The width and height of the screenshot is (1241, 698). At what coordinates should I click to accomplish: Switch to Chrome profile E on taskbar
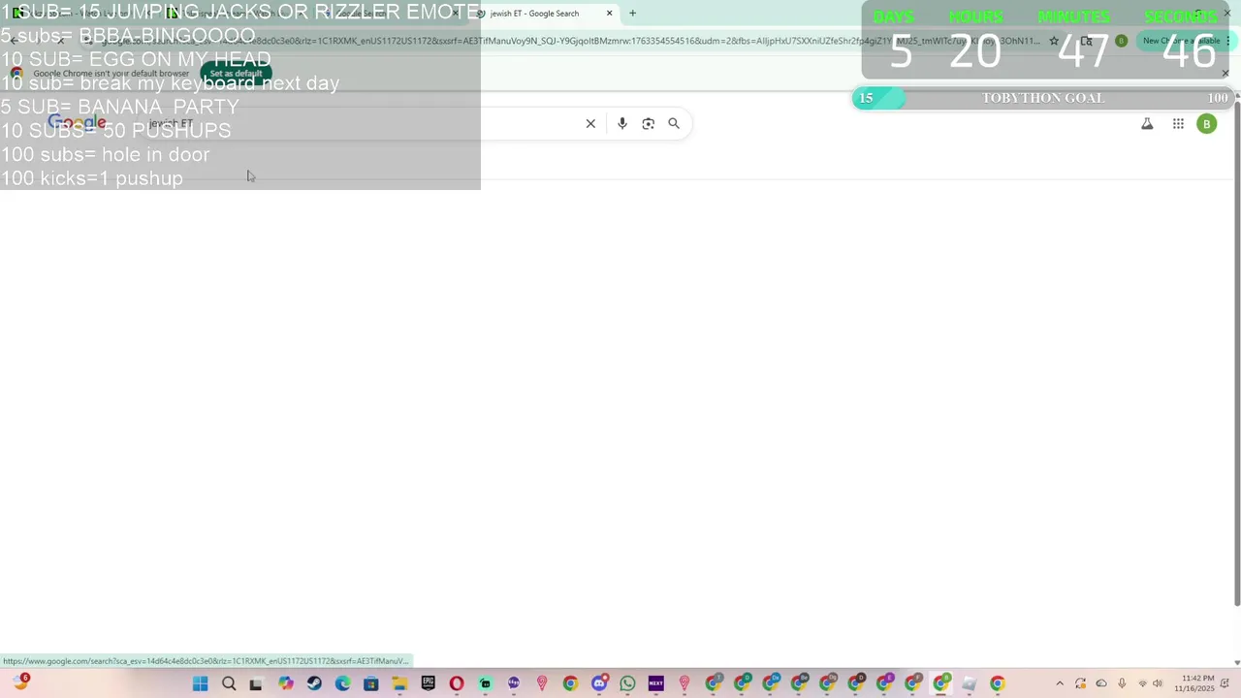pos(884,683)
